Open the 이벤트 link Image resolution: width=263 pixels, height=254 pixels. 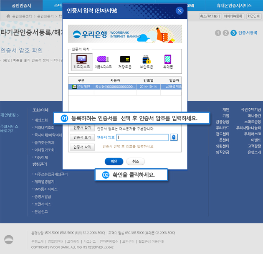click(256, 140)
